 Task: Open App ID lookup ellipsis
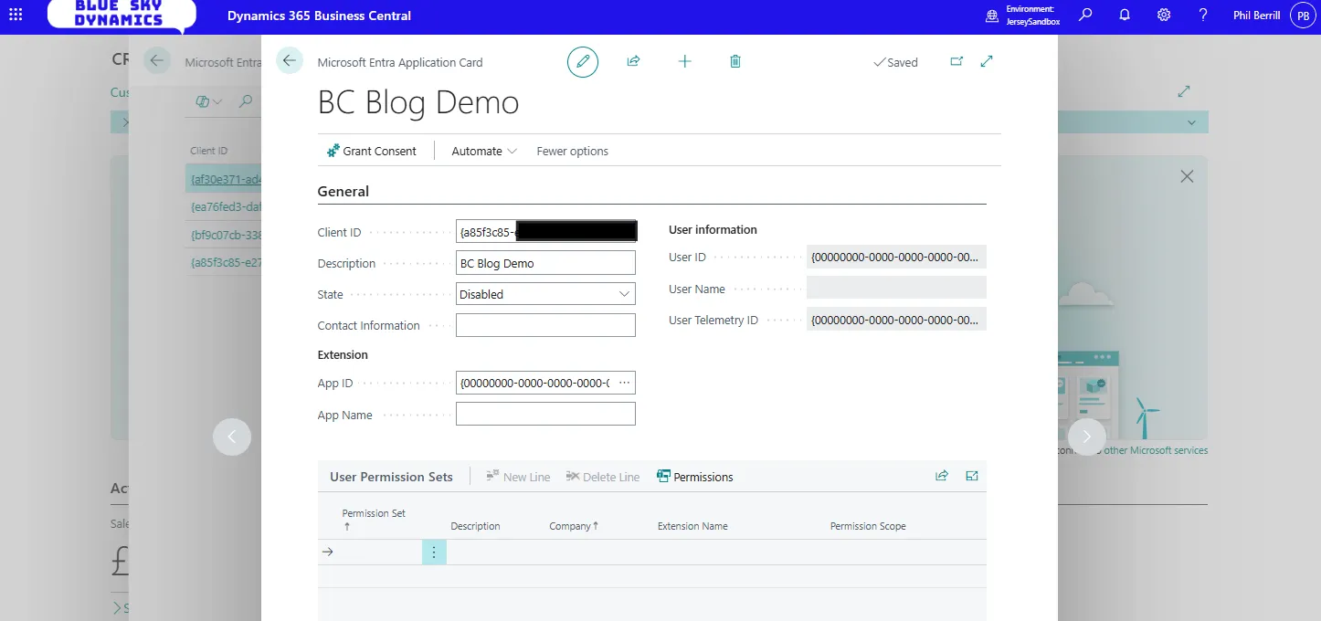[625, 383]
